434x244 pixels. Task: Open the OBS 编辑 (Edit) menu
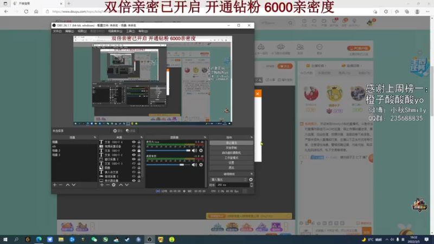tap(69, 31)
